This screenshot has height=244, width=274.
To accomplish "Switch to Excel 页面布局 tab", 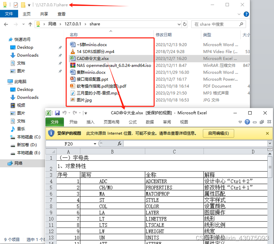I will click(x=112, y=122).
